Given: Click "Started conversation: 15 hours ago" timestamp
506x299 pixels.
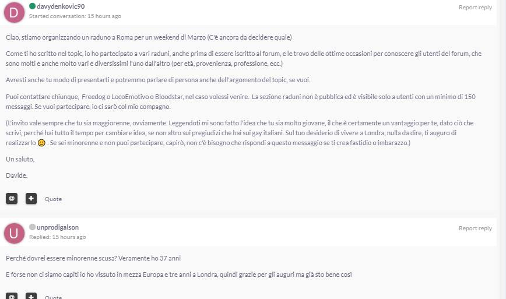Looking at the screenshot, I should [75, 16].
